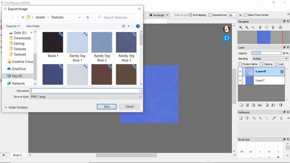The image size is (290, 163).
Task: Open Export dialog help icon
Action: (x=138, y=26)
